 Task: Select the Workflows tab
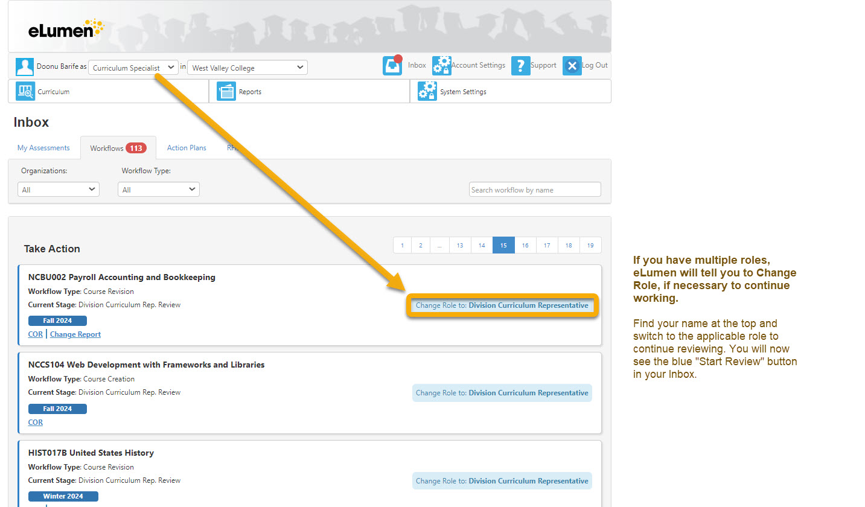pos(118,147)
